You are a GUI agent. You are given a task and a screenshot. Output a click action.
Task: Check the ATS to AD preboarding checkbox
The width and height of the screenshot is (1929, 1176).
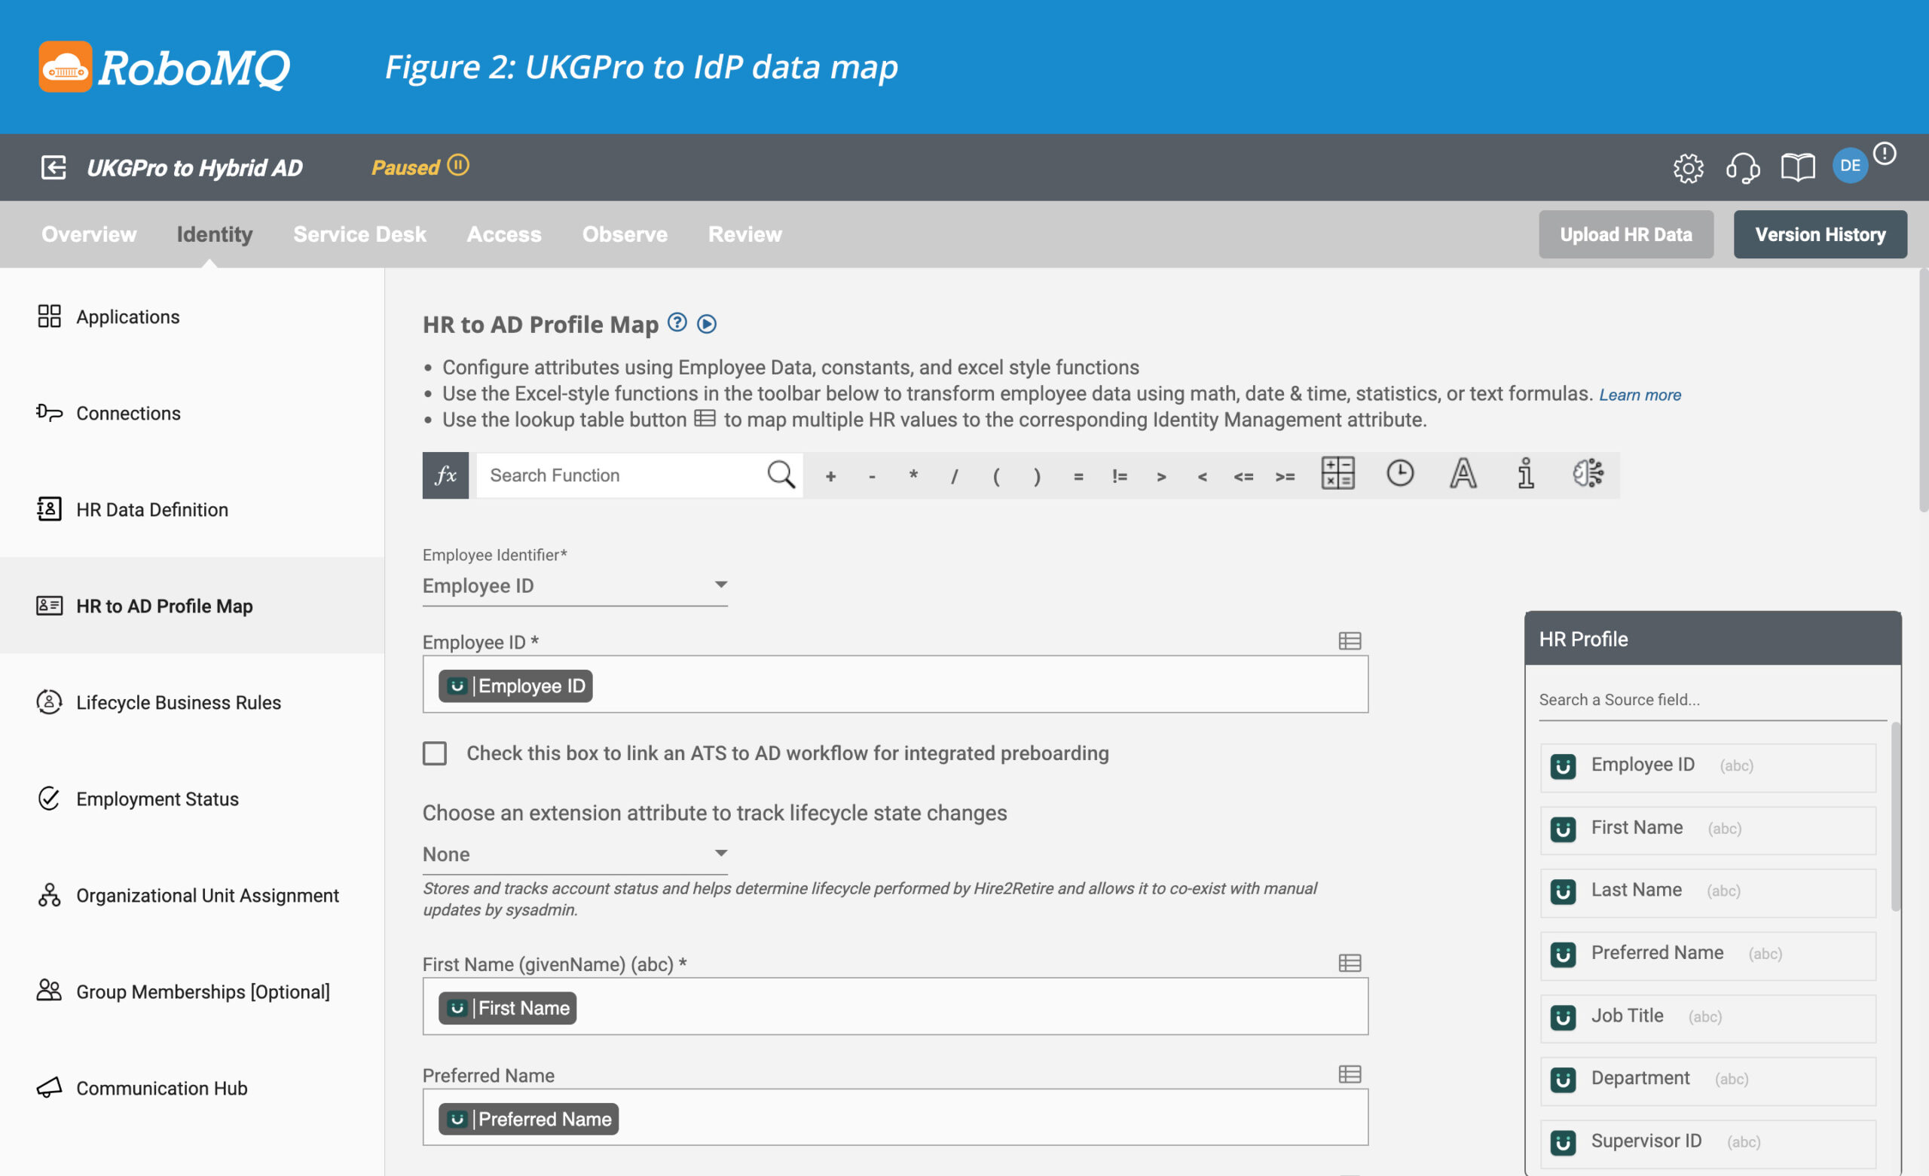click(435, 753)
